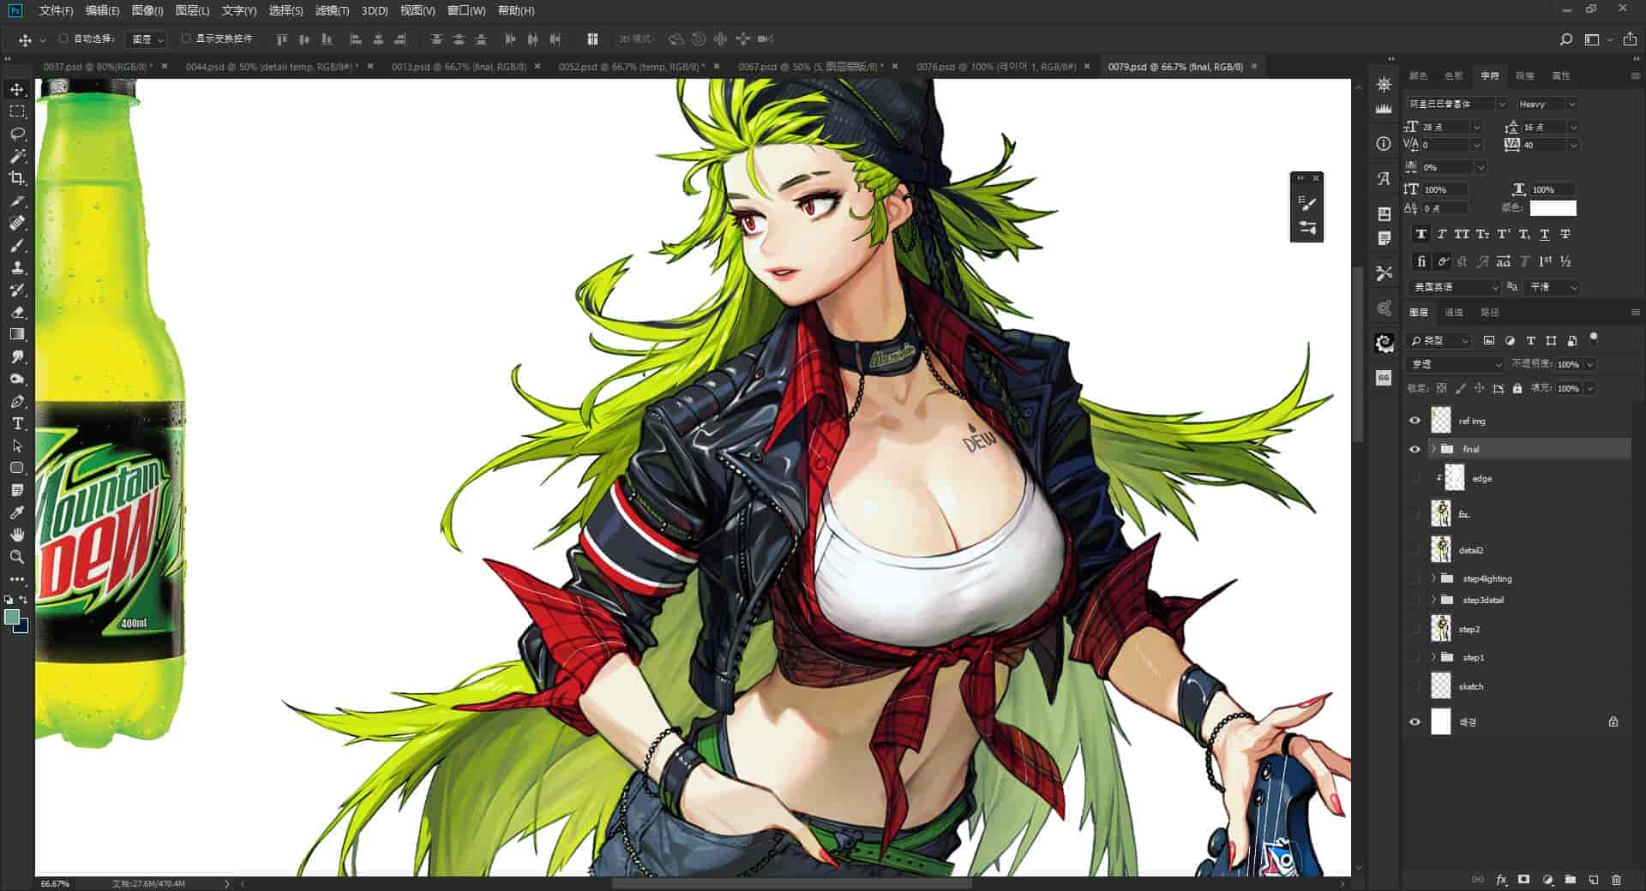Open the 滤镜(T) menu
The width and height of the screenshot is (1646, 891).
point(332,10)
